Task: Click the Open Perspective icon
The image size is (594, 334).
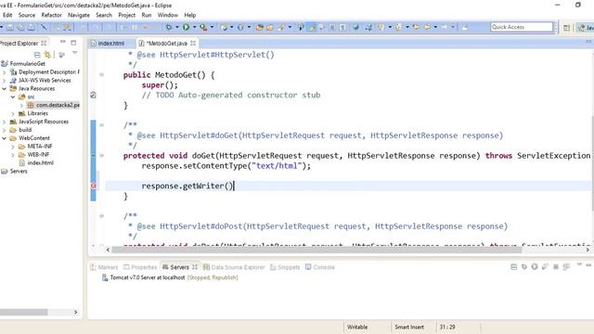Action: (566, 28)
